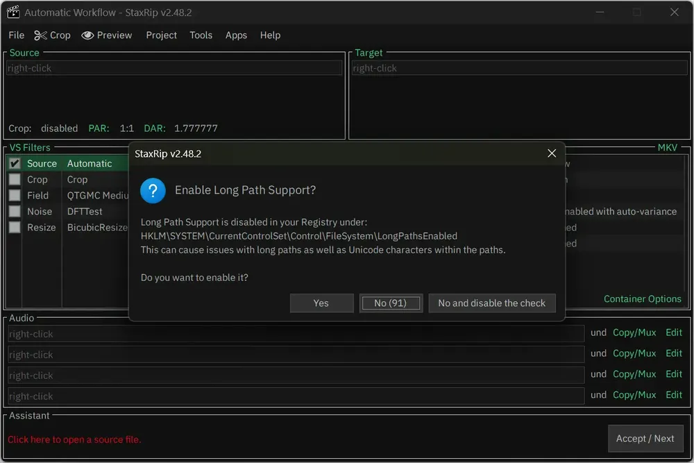Click Yes to enable long paths
The height and width of the screenshot is (463, 694).
click(x=321, y=303)
